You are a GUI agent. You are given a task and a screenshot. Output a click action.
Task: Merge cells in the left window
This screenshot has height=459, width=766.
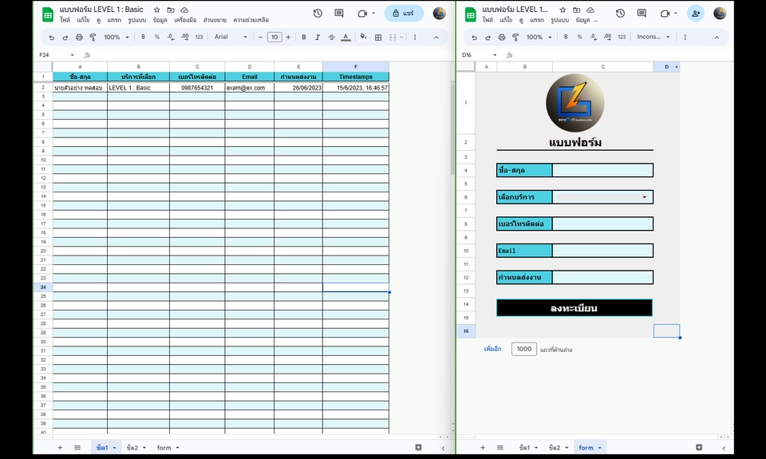(x=393, y=38)
